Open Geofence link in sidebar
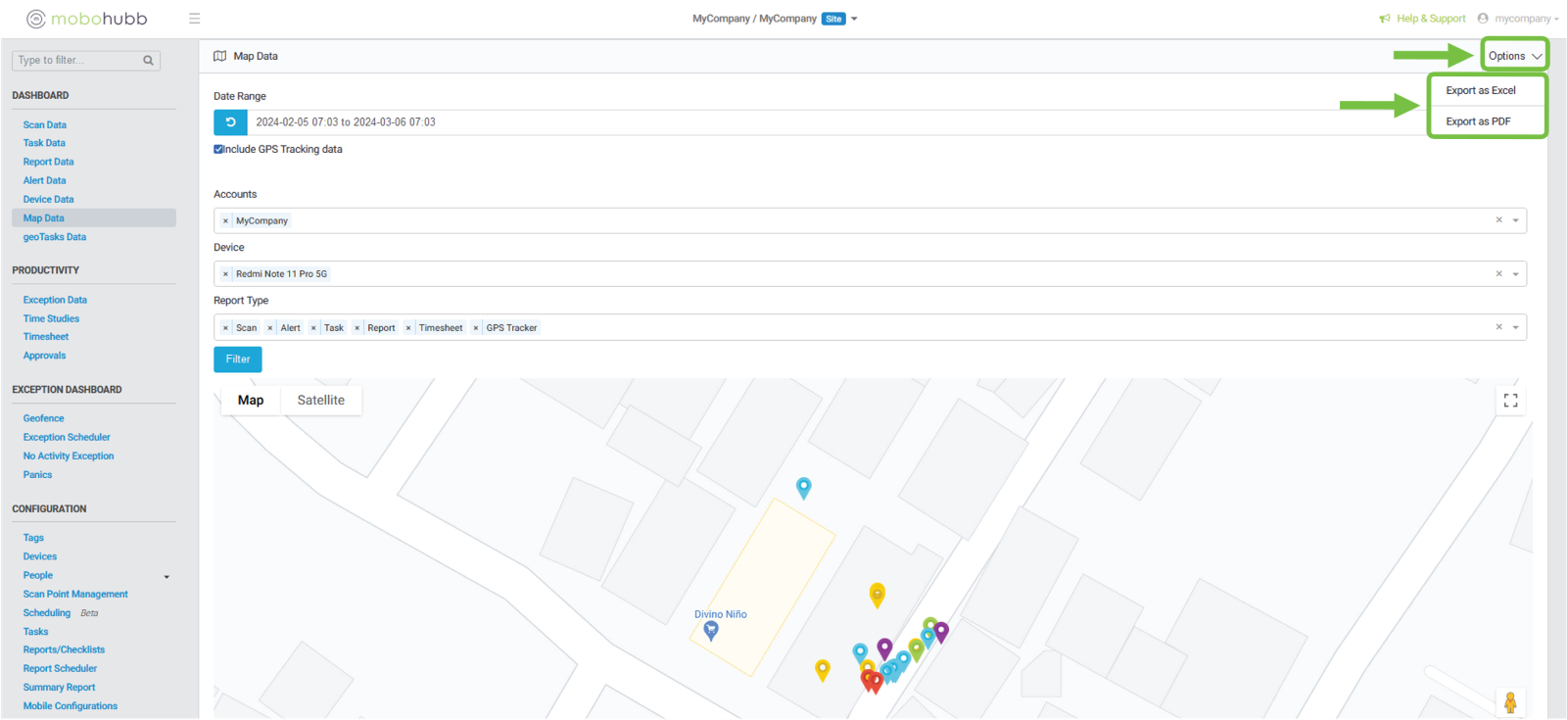Screen dimensions: 1567x720 [44, 418]
